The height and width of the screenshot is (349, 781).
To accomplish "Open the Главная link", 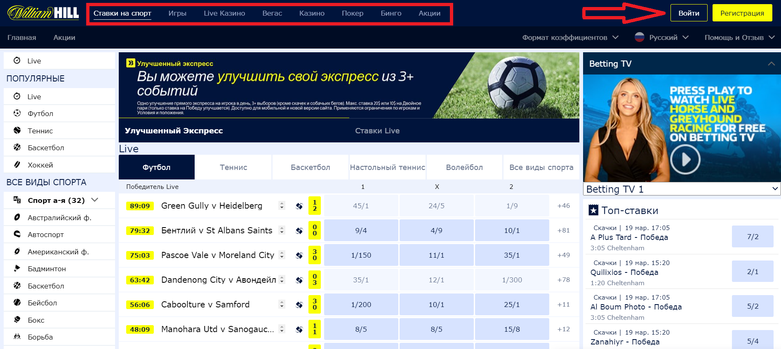I will [x=22, y=37].
